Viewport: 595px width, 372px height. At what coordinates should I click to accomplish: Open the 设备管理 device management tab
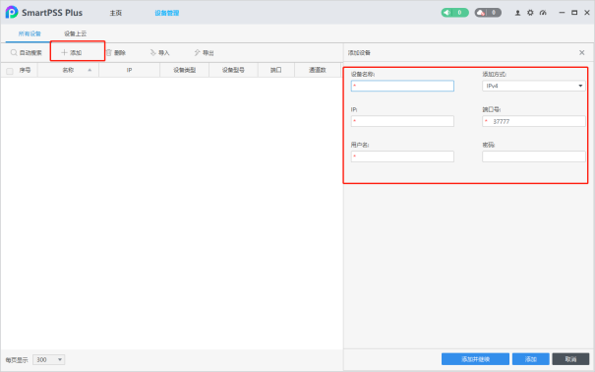coord(166,13)
